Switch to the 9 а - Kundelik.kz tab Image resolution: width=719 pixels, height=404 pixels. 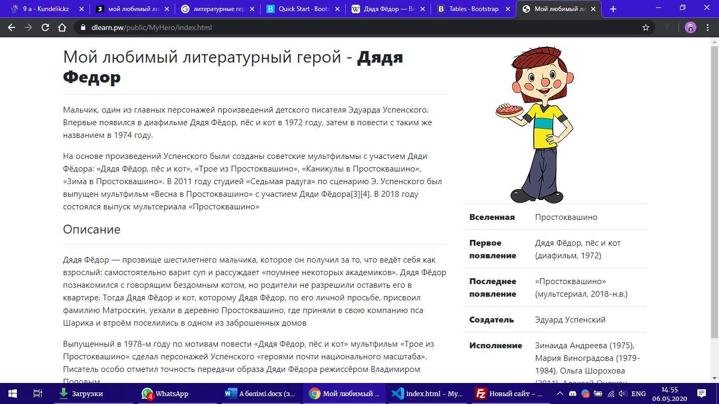(x=46, y=9)
